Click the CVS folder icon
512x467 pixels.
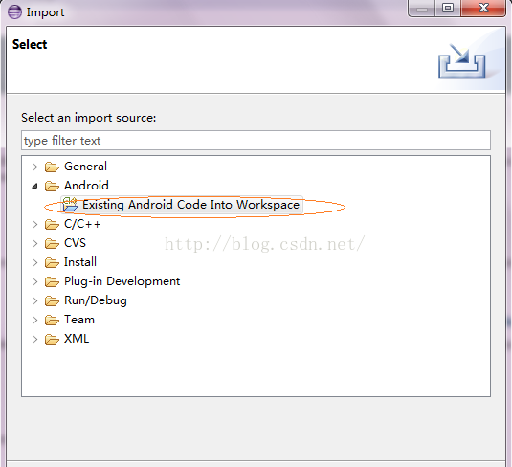[x=52, y=243]
